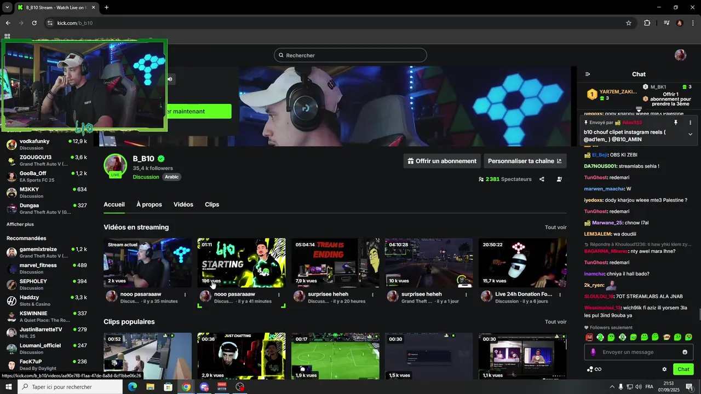Reload the page
Viewport: 701px width, 394px height.
tap(34, 23)
